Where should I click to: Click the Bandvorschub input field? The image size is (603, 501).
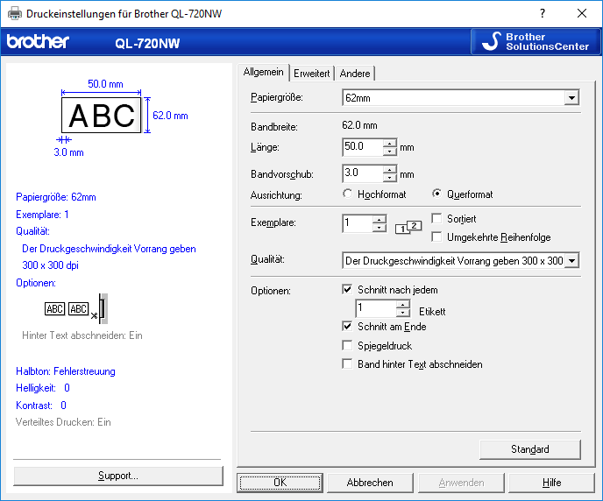(x=363, y=173)
